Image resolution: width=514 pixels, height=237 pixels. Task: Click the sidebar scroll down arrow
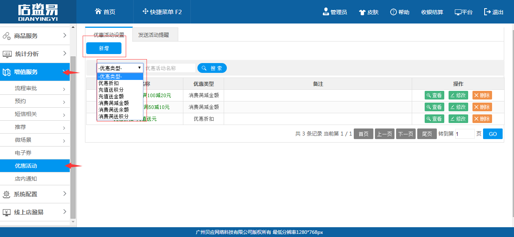coord(73,222)
